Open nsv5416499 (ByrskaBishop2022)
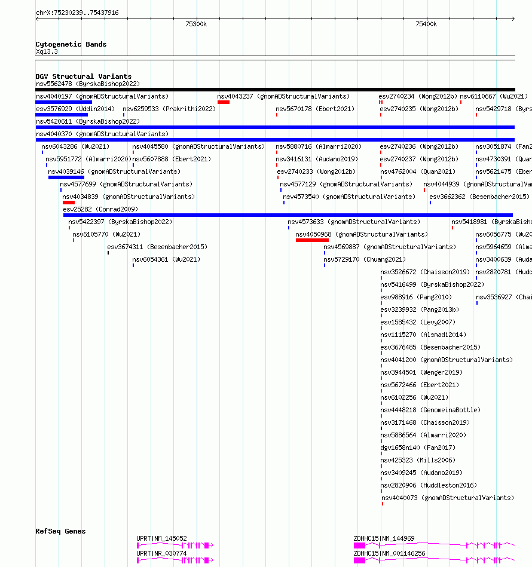This screenshot has height=567, width=532. point(432,284)
